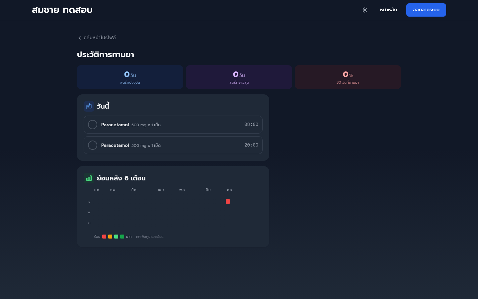Click the red legend swatch next to น้อย
478x299 pixels.
point(104,237)
